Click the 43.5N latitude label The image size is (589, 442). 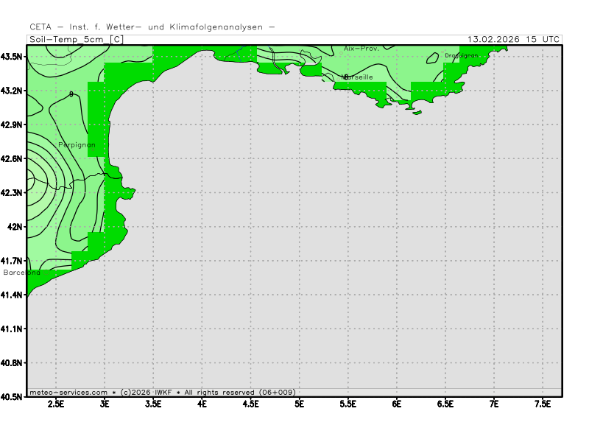[13, 57]
